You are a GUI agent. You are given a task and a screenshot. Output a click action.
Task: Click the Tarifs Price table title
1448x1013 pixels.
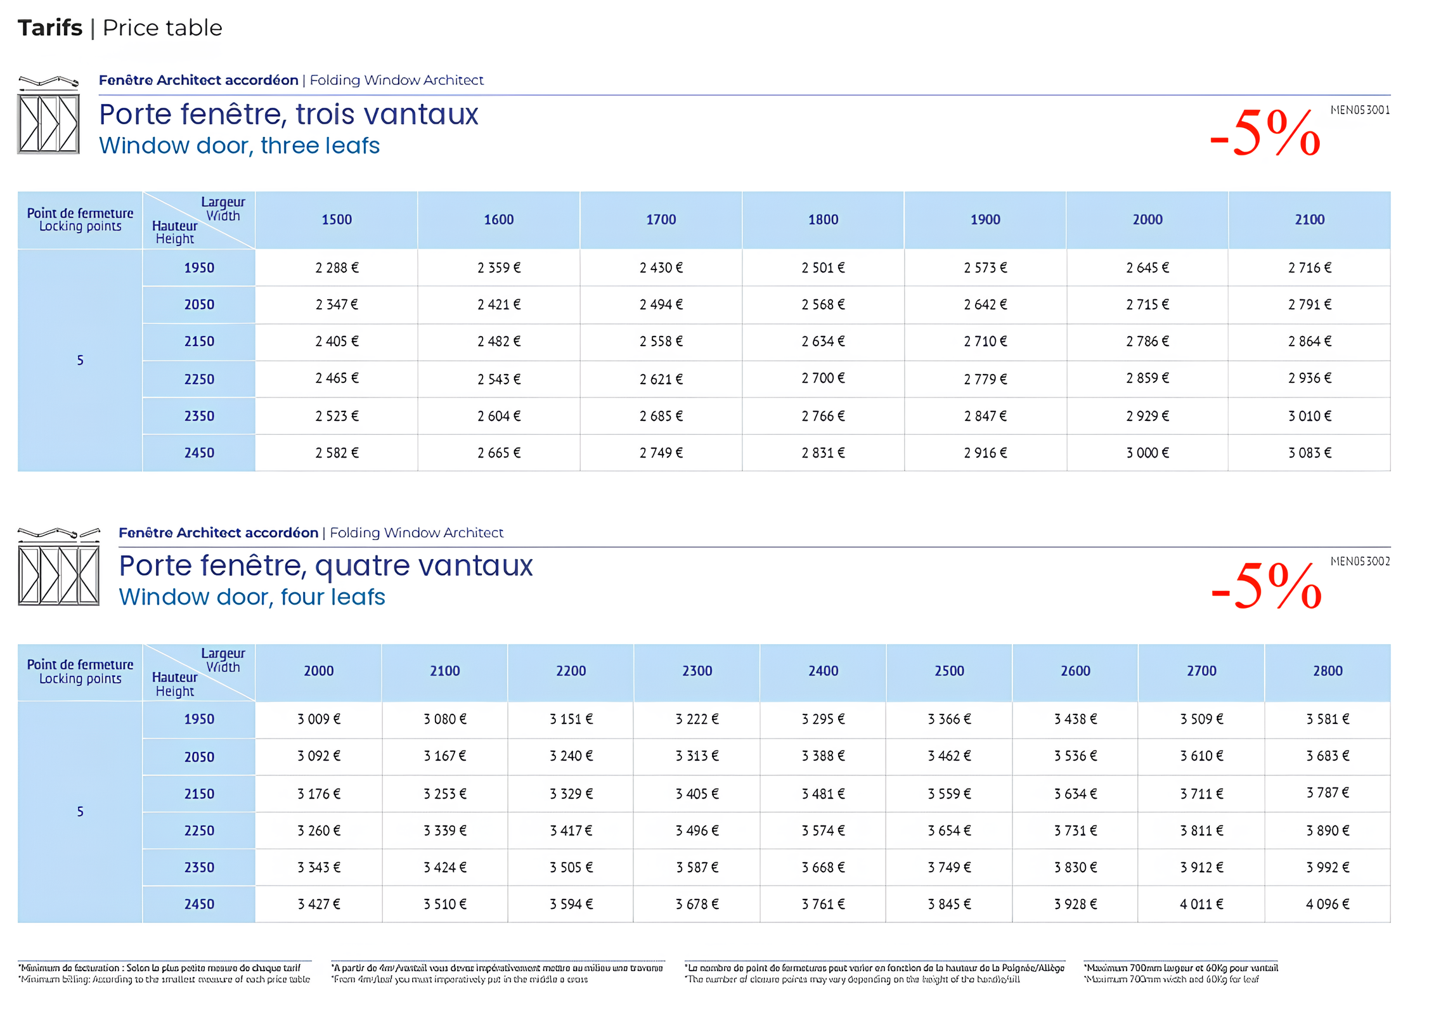point(120,28)
